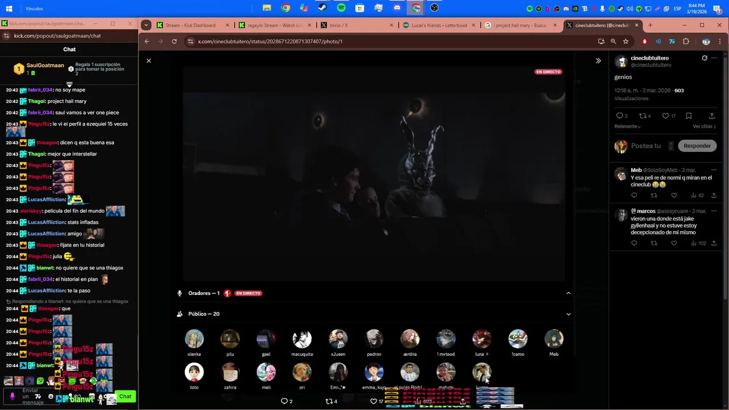Bookmark this page with the star icon

625,42
